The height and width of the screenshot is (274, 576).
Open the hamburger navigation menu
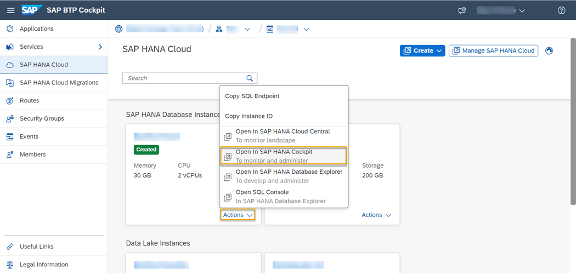tap(11, 10)
